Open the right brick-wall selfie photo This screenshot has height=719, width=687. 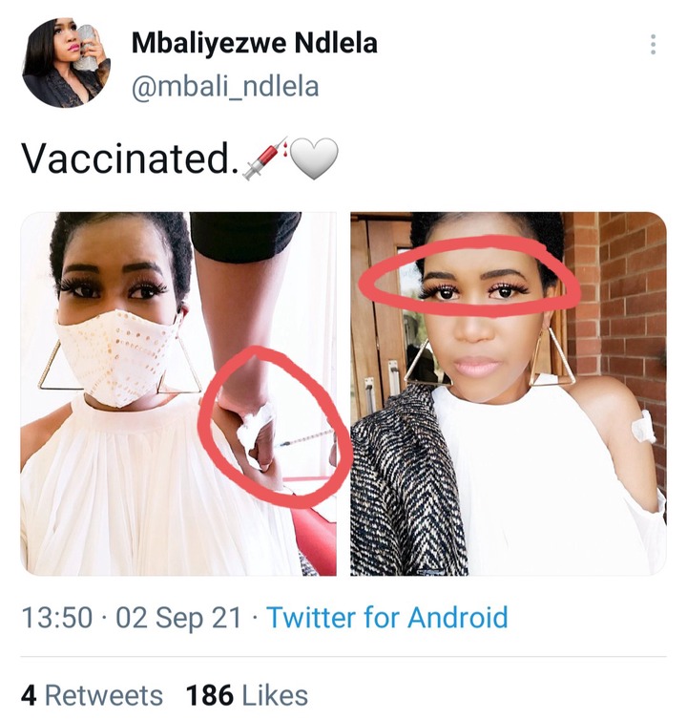509,393
